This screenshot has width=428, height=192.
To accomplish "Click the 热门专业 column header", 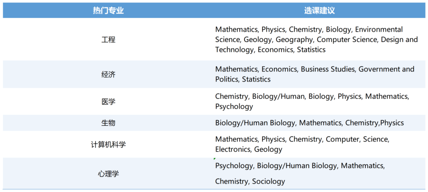I will pos(108,10).
